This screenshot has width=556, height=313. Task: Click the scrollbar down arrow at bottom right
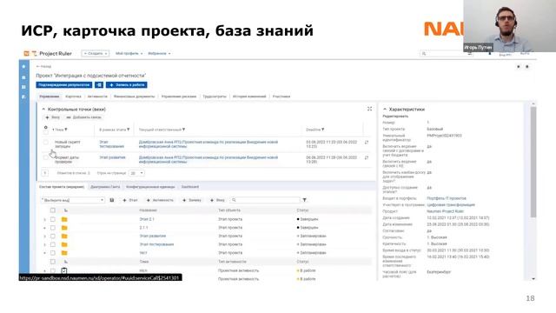(x=533, y=279)
